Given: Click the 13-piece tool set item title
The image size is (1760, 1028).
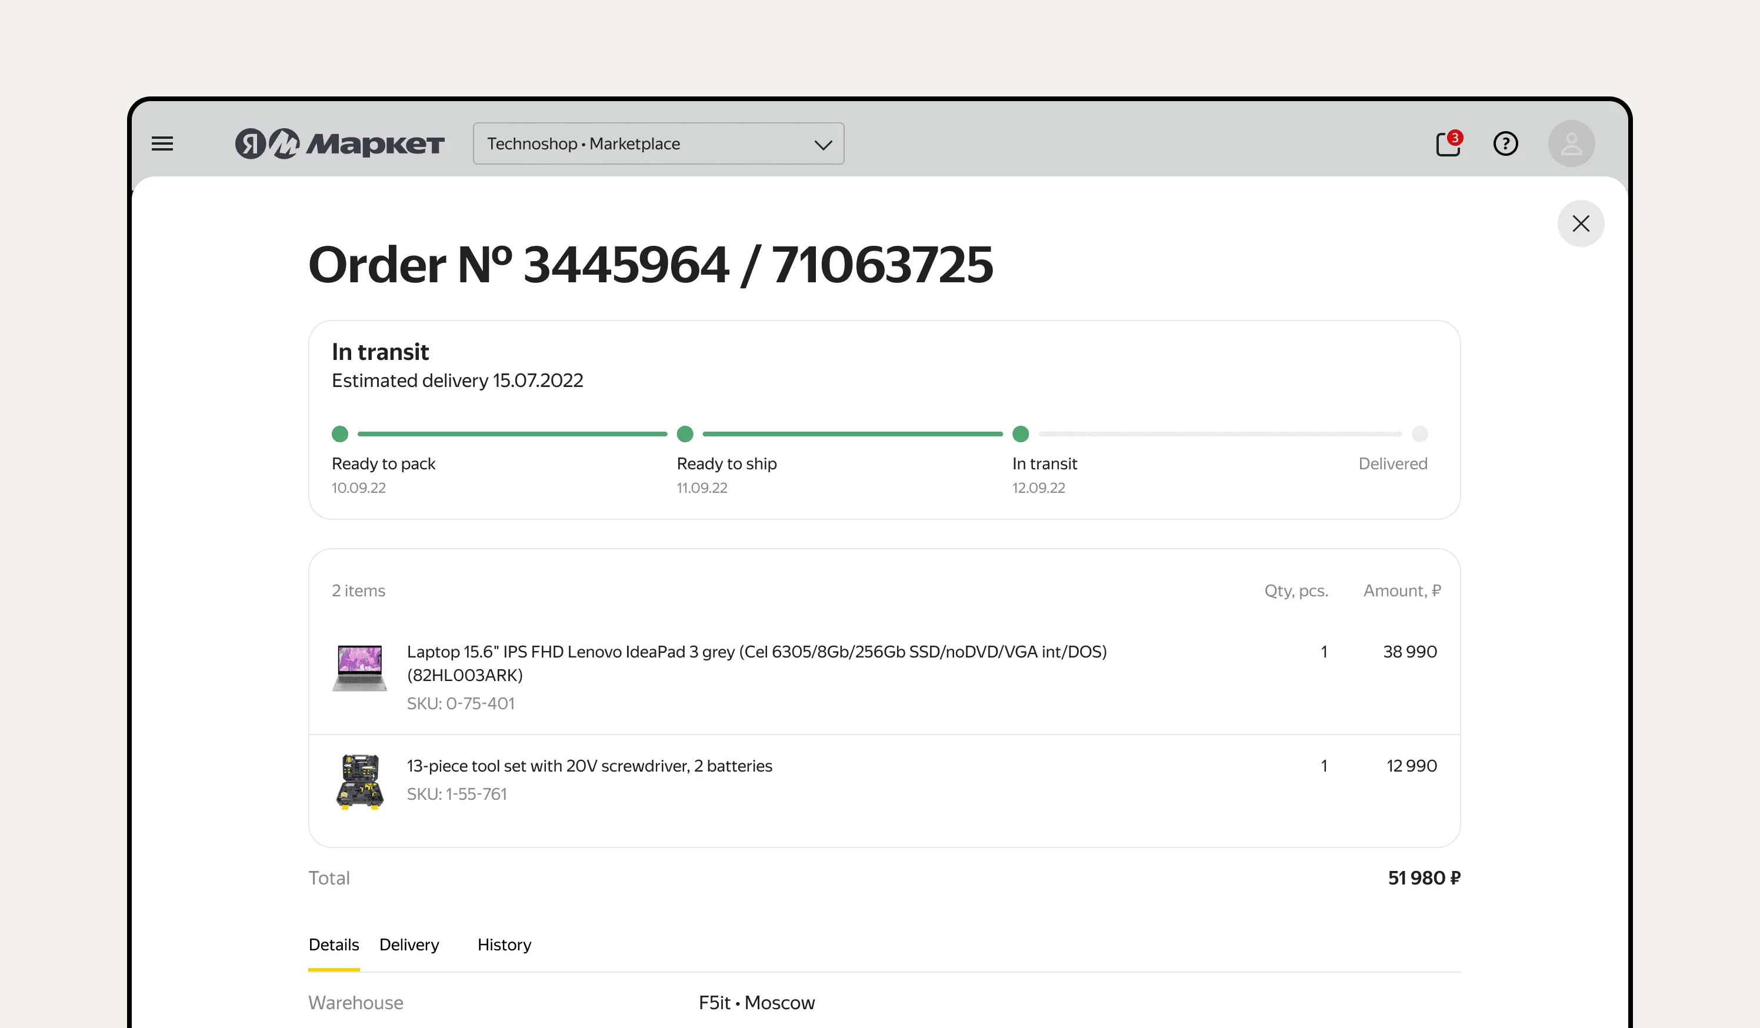Looking at the screenshot, I should coord(589,766).
